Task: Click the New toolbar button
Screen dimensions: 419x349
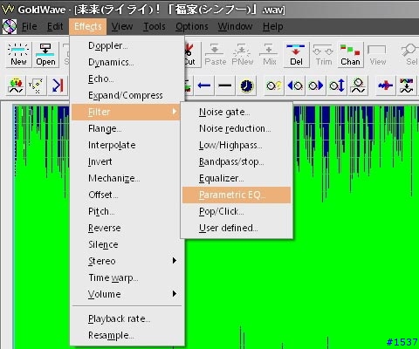Action: [x=18, y=55]
